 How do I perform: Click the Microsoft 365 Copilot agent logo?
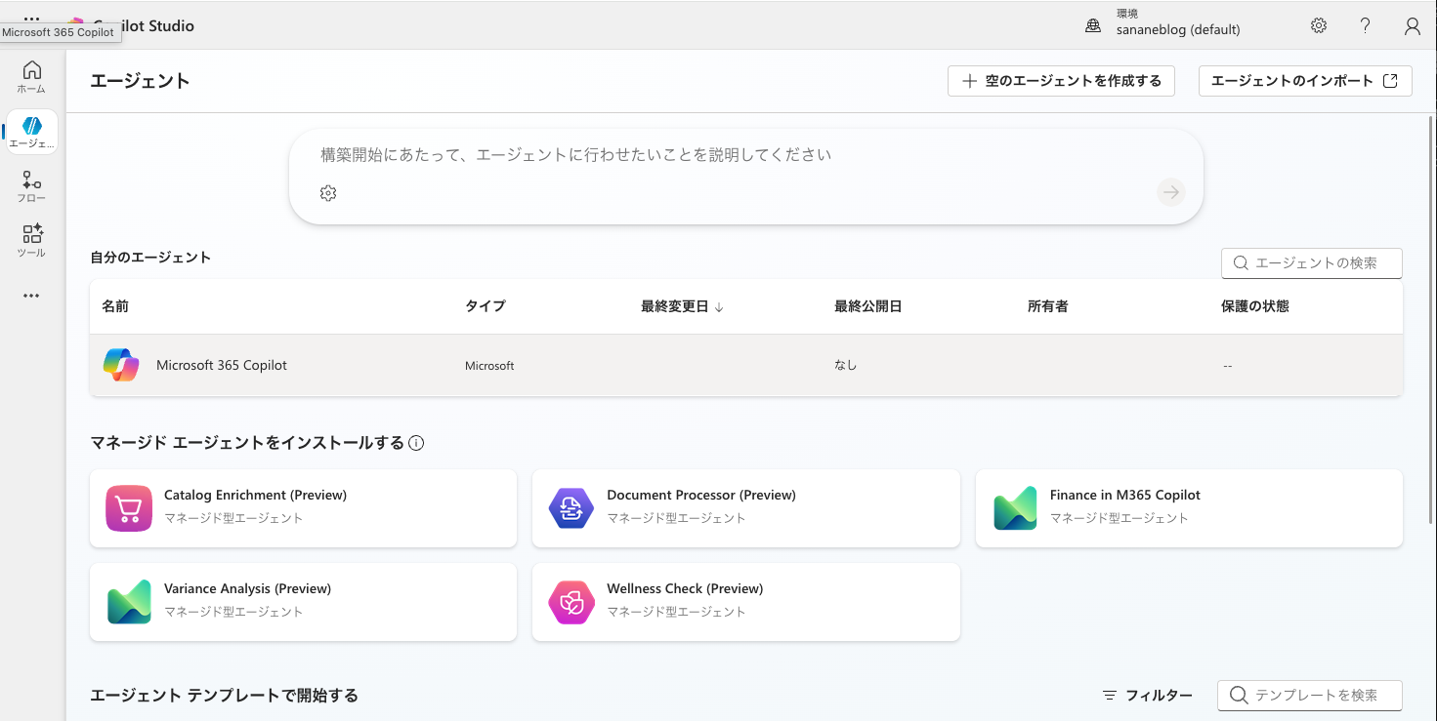121,365
